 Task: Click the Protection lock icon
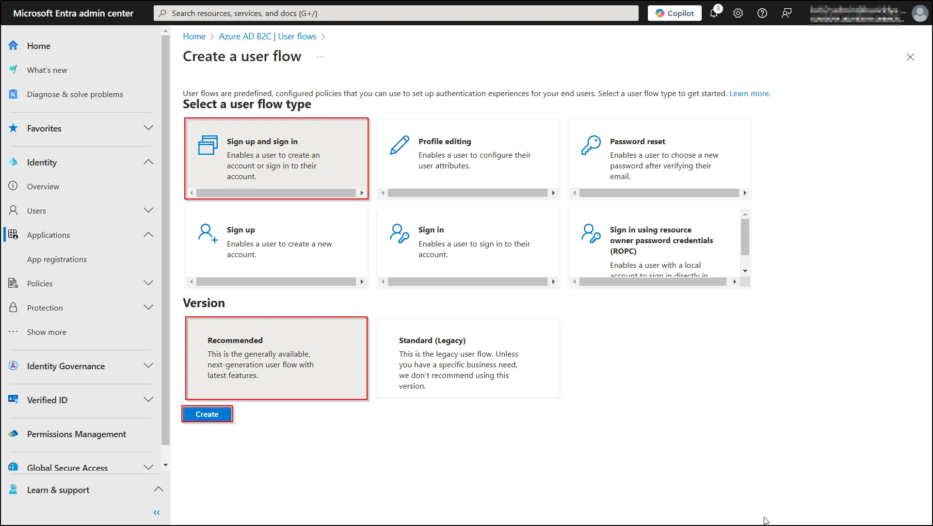(13, 307)
